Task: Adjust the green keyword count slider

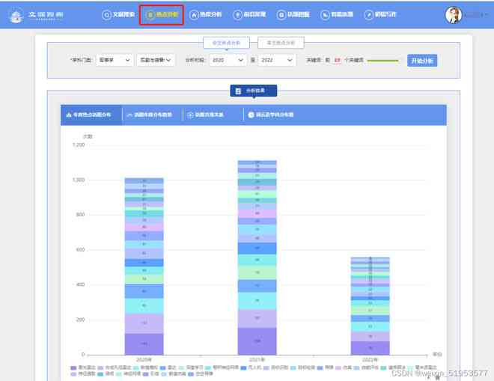Action: point(382,60)
